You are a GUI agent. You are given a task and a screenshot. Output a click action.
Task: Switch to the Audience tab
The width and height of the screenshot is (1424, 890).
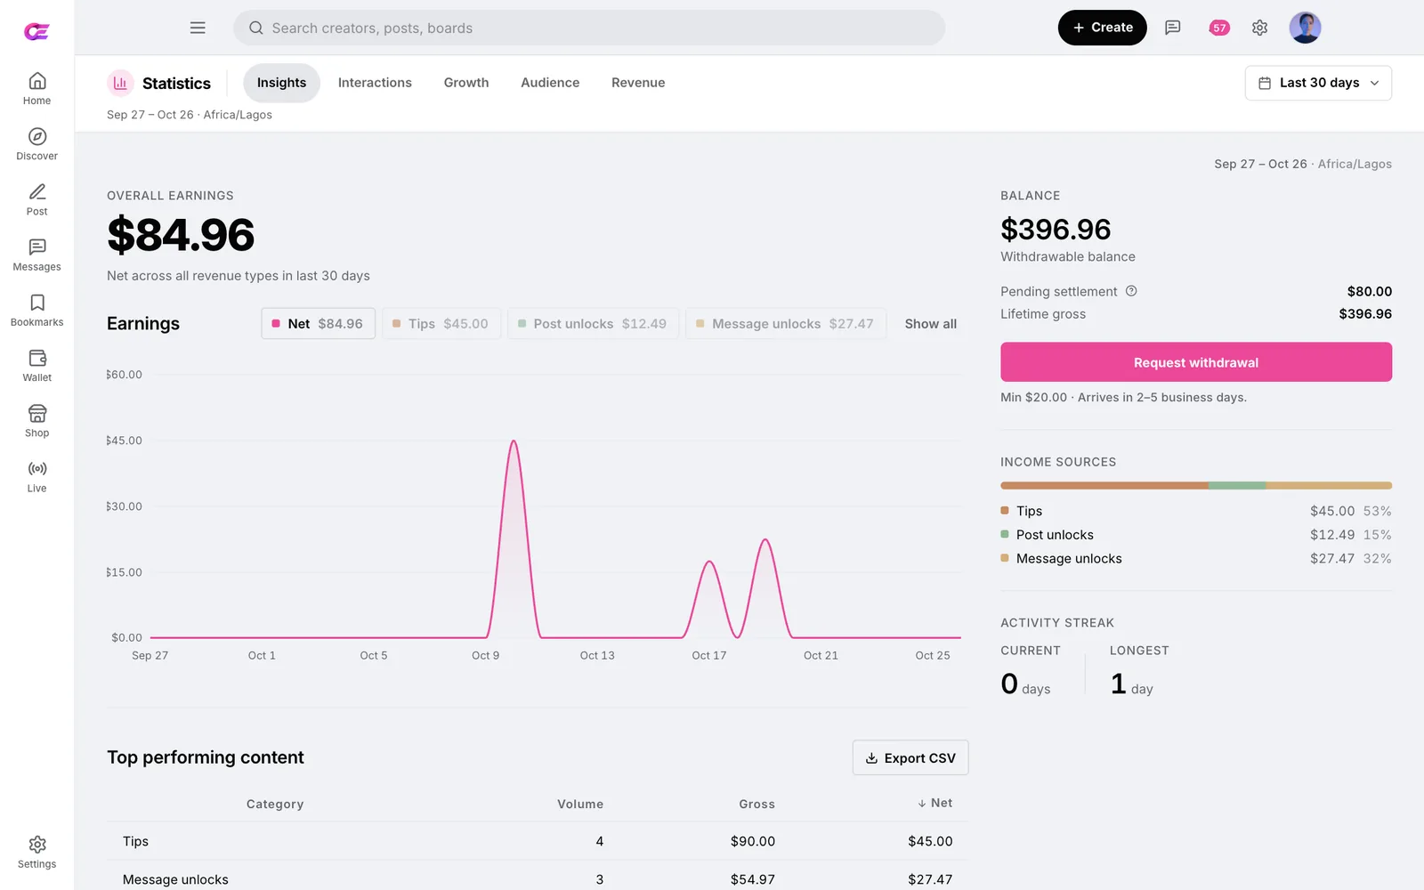550,83
